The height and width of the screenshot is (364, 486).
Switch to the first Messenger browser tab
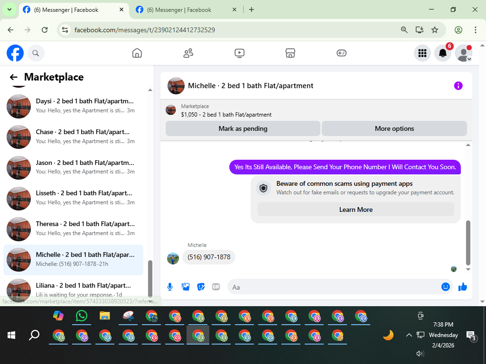[74, 10]
